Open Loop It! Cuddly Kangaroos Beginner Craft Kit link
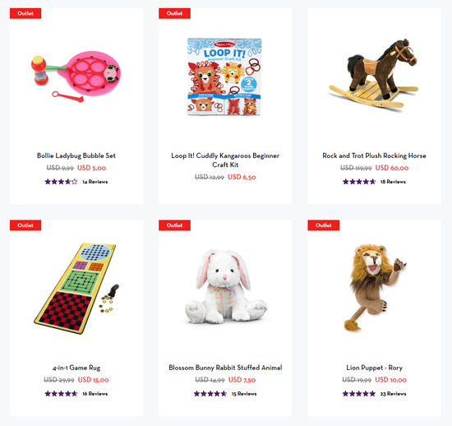Image resolution: width=452 pixels, height=426 pixels. [x=225, y=160]
